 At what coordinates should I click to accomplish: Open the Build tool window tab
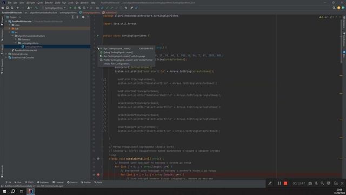pos(98,183)
